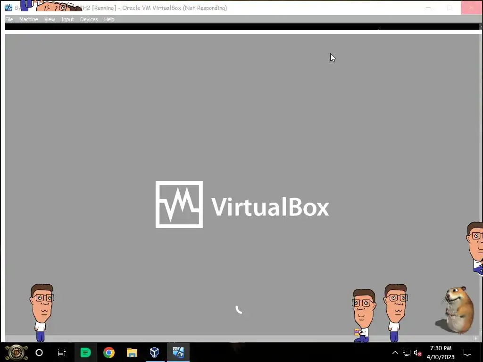This screenshot has height=362, width=483.
Task: Close the VirtualBox VM window
Action: [x=471, y=8]
